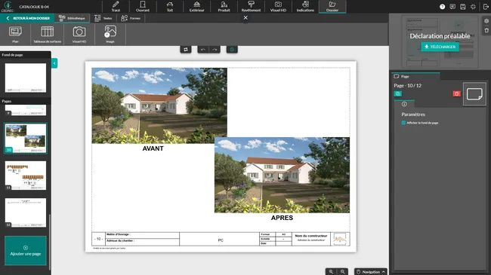Collapse the left pages panel arrow
Screen dimensions: 491x275
coord(54,63)
